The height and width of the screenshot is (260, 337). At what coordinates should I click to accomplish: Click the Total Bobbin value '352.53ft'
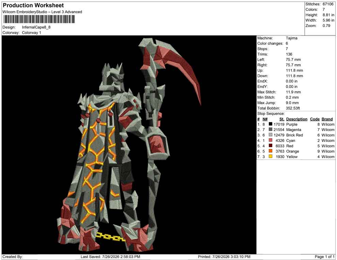[293, 108]
